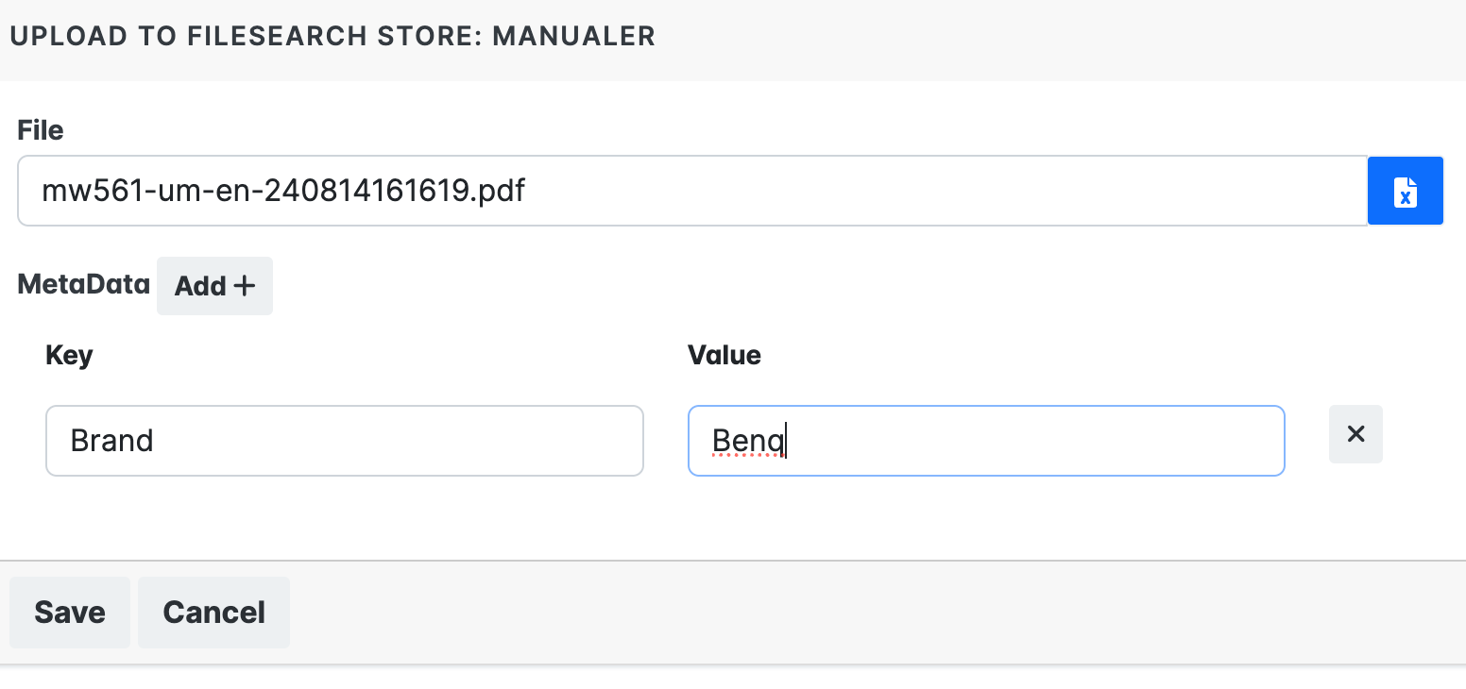Click the File label
This screenshot has height=689, width=1466.
point(41,130)
